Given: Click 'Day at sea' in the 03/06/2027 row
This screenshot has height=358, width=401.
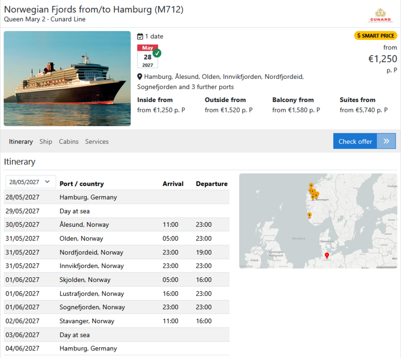Looking at the screenshot, I should 75,335.
